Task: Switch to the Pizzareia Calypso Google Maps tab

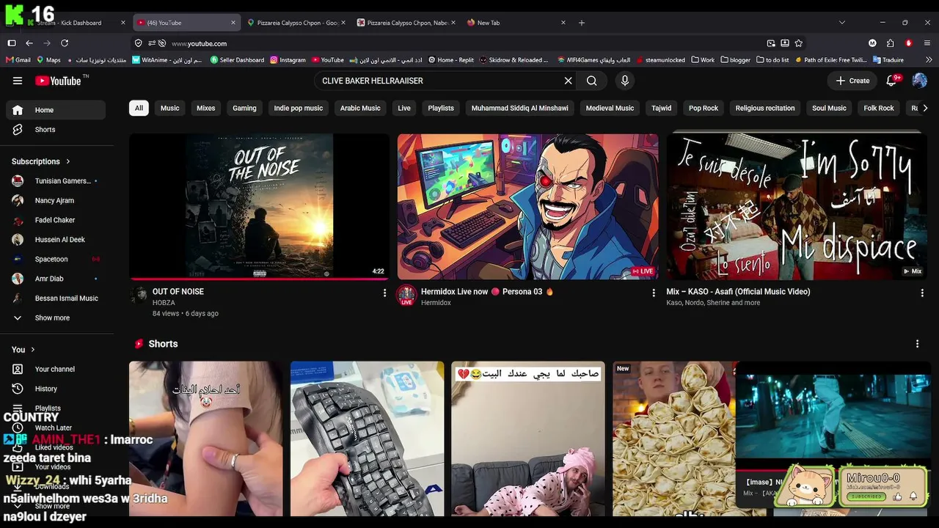Action: [x=296, y=23]
